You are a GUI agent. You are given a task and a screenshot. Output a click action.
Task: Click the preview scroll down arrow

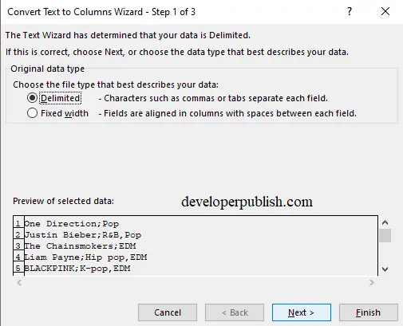tap(385, 269)
